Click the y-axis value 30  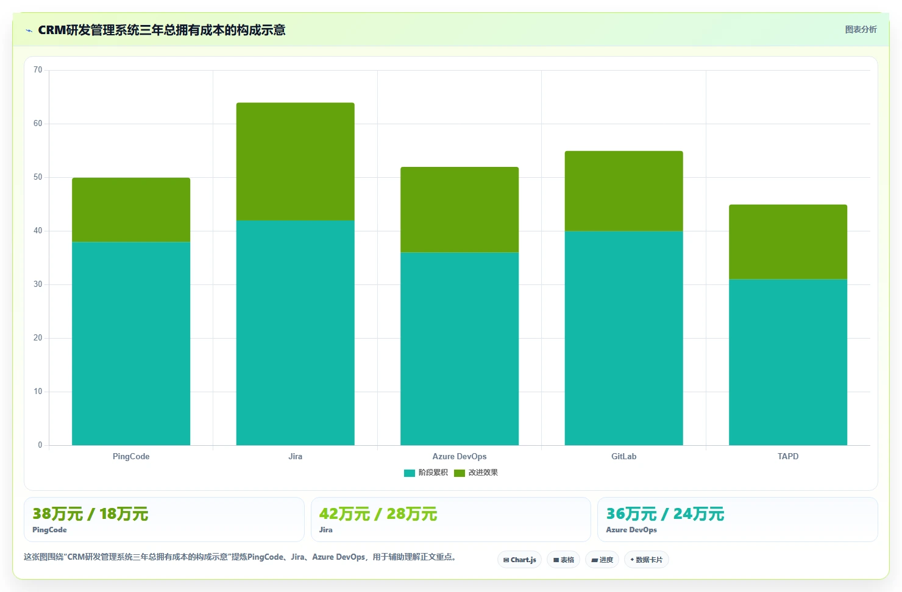click(38, 284)
